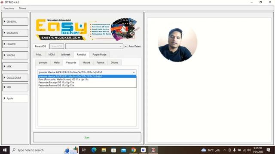The width and height of the screenshot is (275, 154).
Task: Click the green Start button
Action: tap(87, 138)
